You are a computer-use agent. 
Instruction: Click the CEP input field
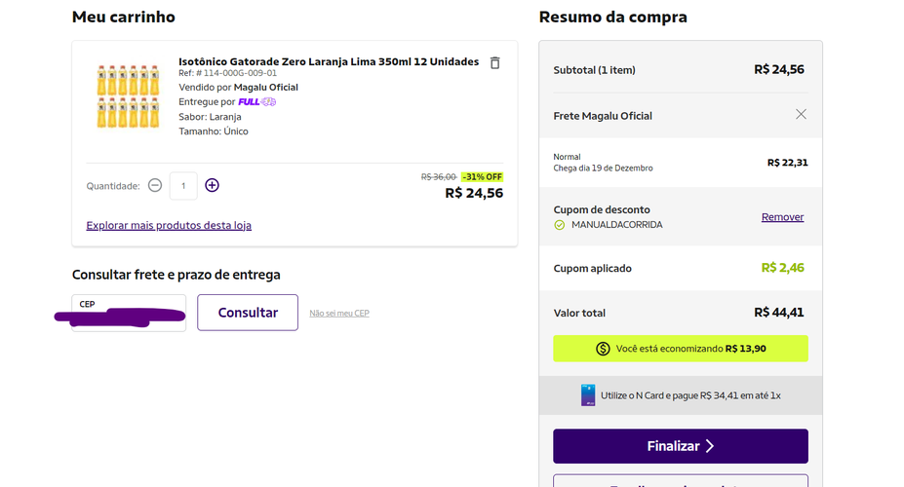129,313
